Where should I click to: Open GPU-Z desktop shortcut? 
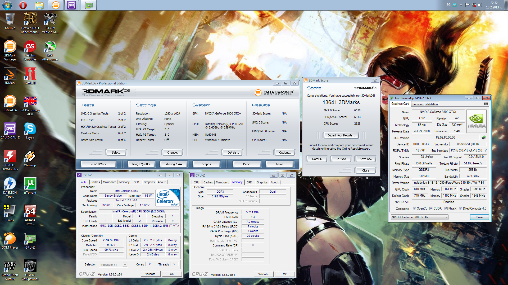coord(30,241)
